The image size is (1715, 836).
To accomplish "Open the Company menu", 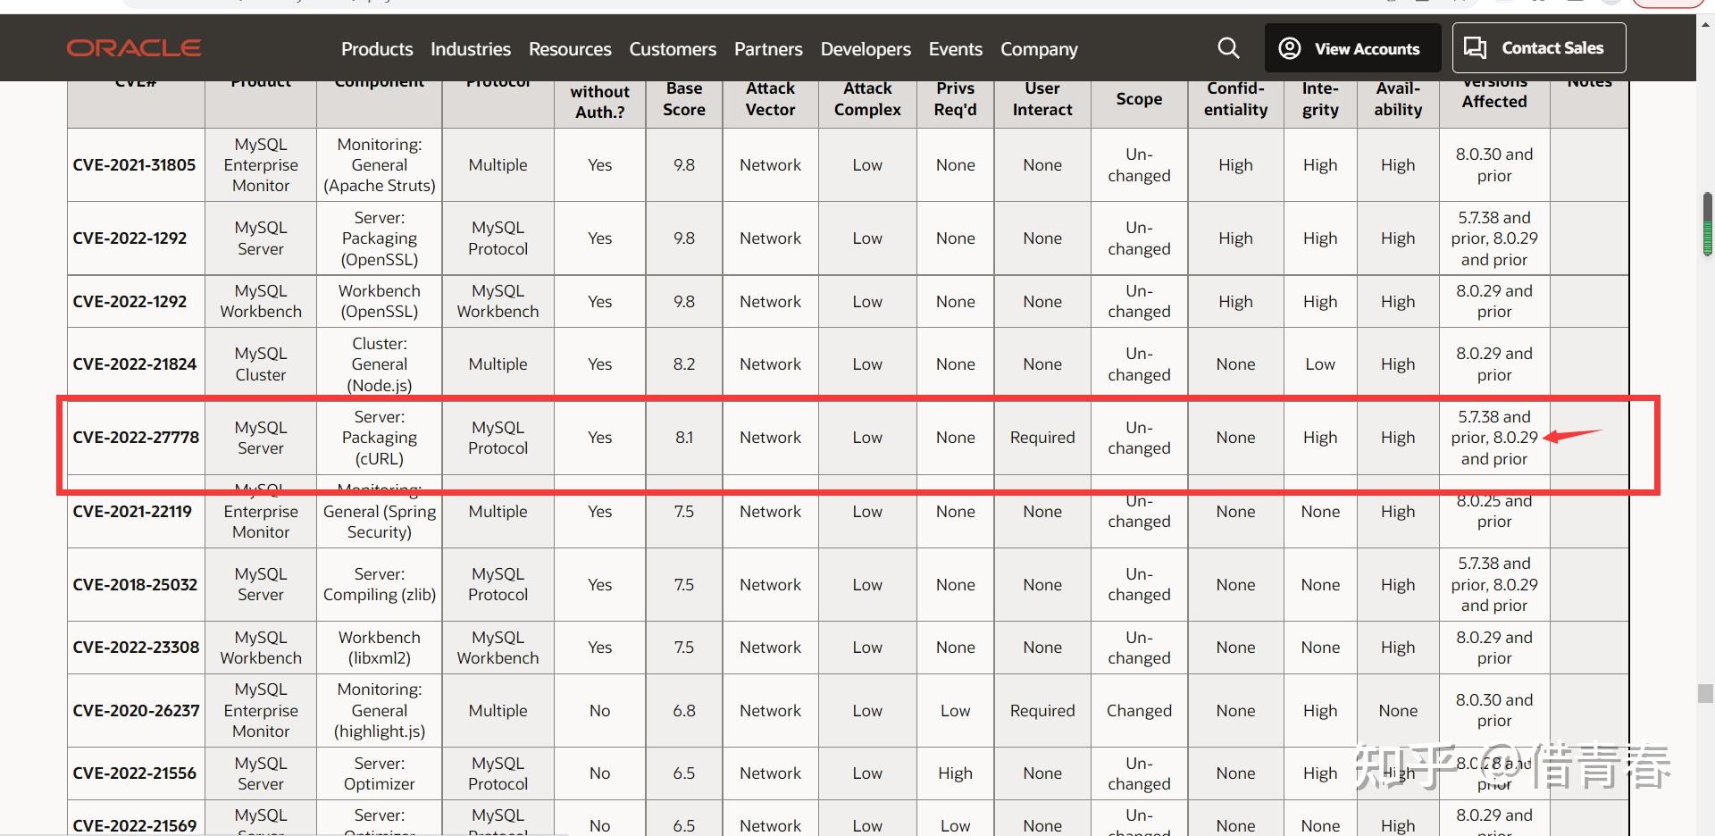I will click(x=1039, y=49).
